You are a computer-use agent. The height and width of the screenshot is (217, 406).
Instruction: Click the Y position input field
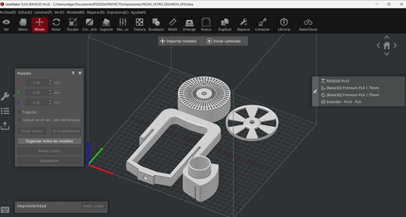tap(37, 92)
